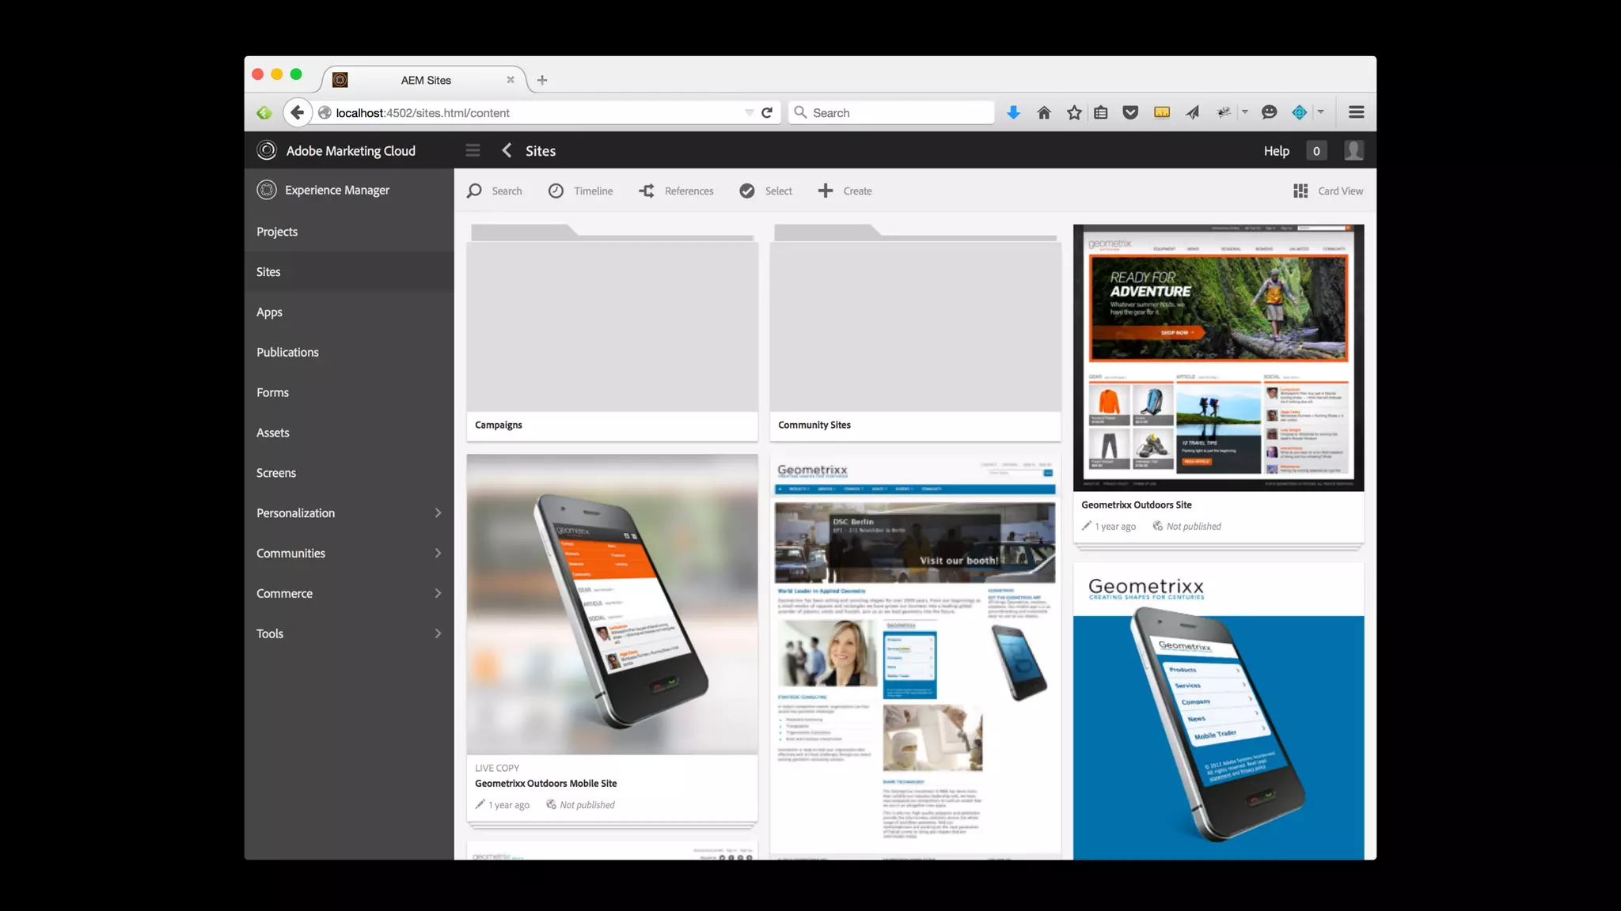
Task: Open the user profile avatar icon
Action: pos(1353,150)
